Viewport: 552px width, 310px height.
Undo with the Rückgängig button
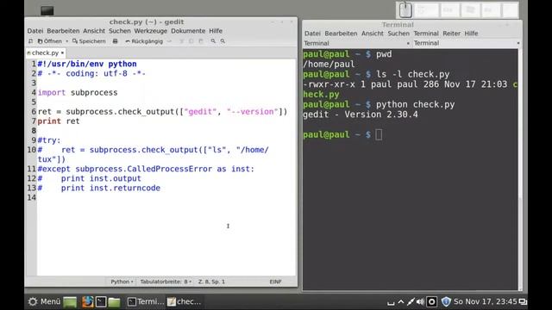pos(144,41)
